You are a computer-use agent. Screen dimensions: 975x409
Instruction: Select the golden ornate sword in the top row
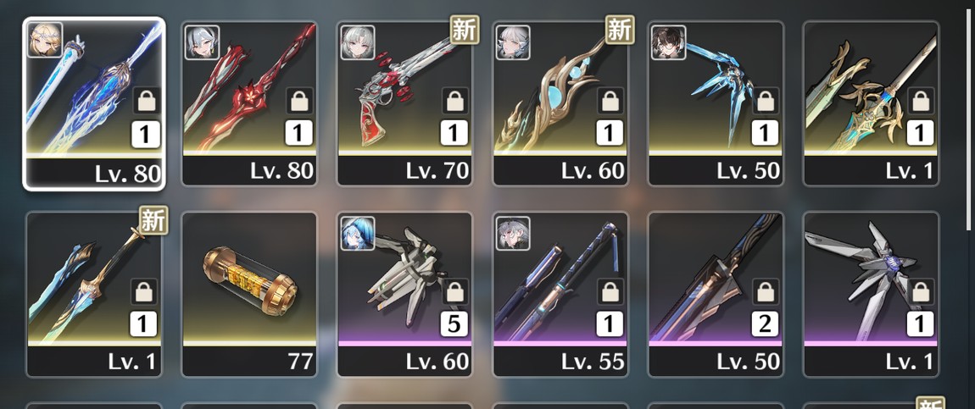coord(872,103)
